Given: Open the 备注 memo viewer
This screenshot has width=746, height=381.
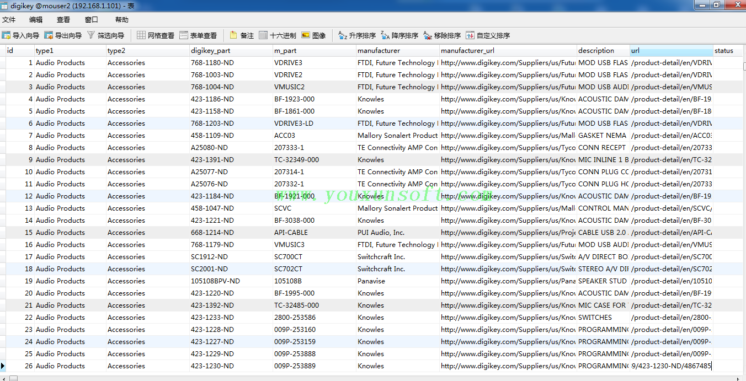Looking at the screenshot, I should click(x=242, y=35).
